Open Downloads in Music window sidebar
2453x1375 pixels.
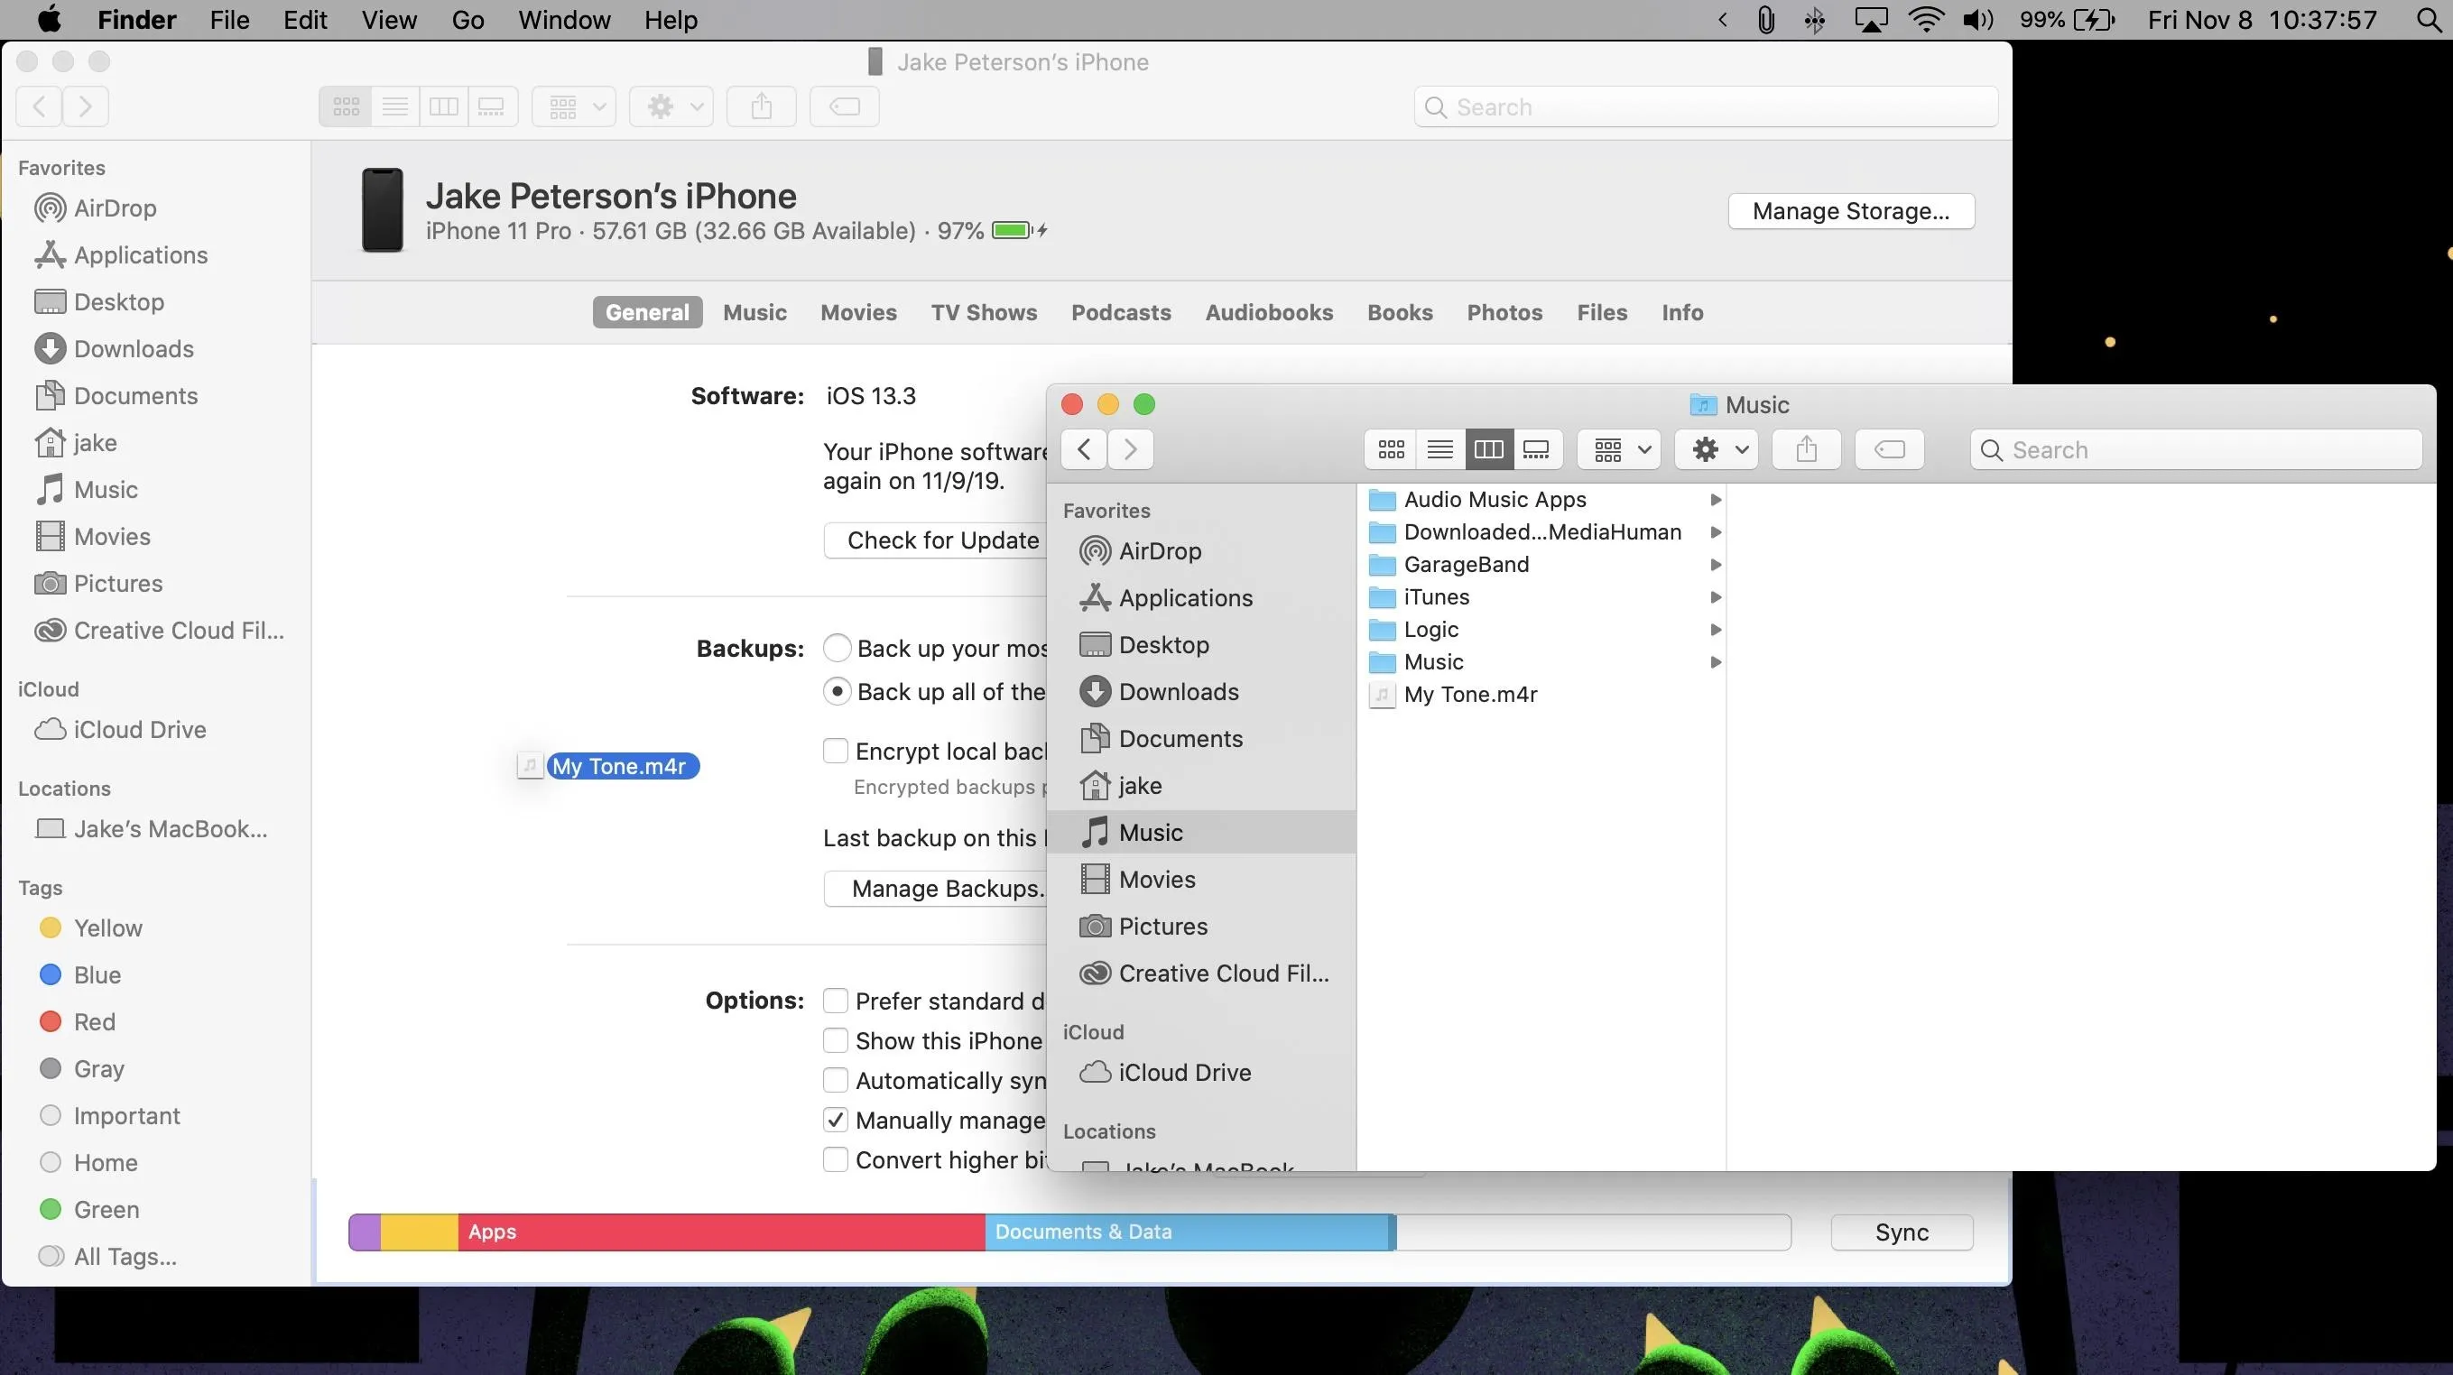coord(1160,692)
